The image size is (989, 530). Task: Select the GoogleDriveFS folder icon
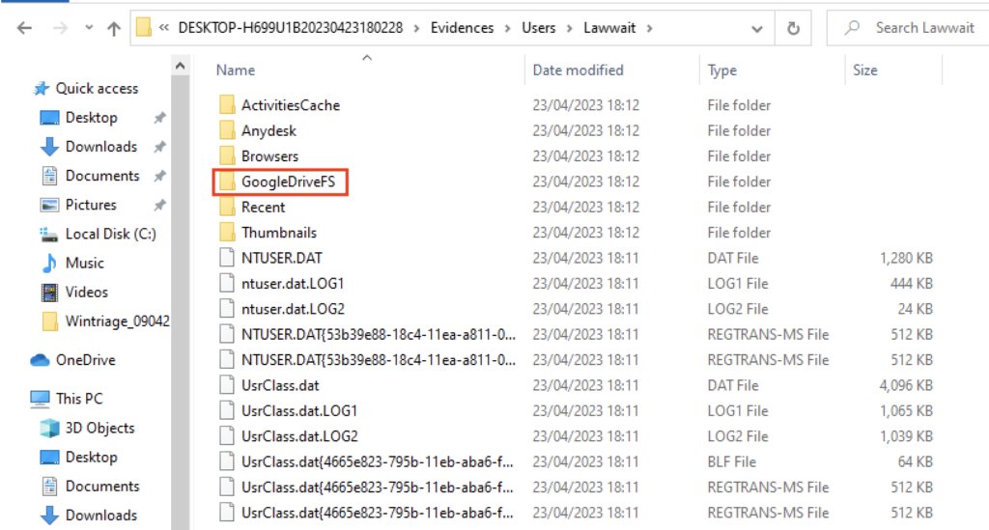point(227,181)
